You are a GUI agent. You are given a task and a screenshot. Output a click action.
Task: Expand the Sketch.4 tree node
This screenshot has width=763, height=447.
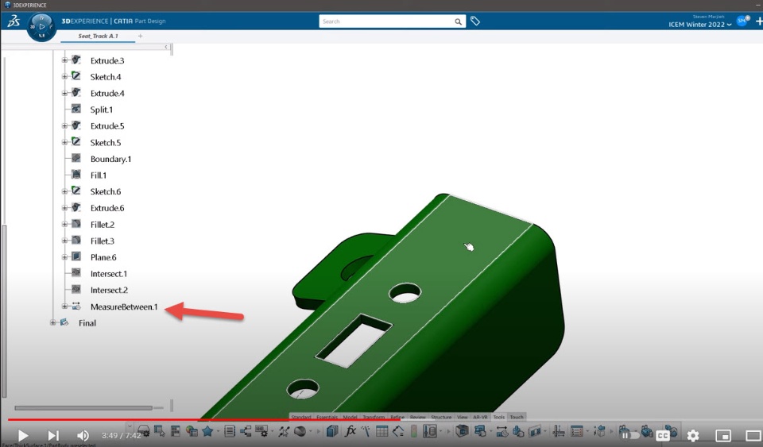pyautogui.click(x=64, y=77)
